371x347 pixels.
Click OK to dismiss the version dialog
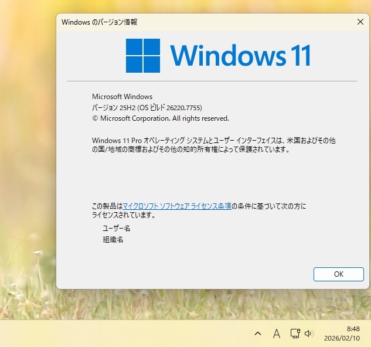click(x=338, y=274)
